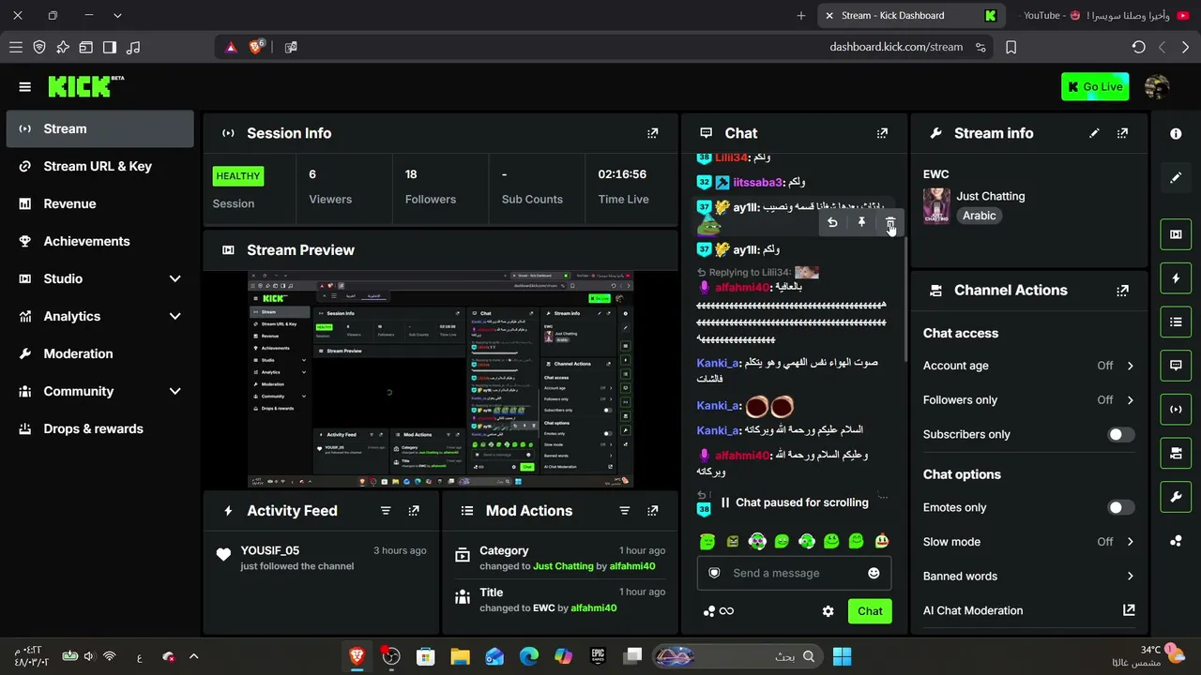This screenshot has width=1201, height=675.
Task: Toggle Stream info wrench in the right rail
Action: point(1176,497)
